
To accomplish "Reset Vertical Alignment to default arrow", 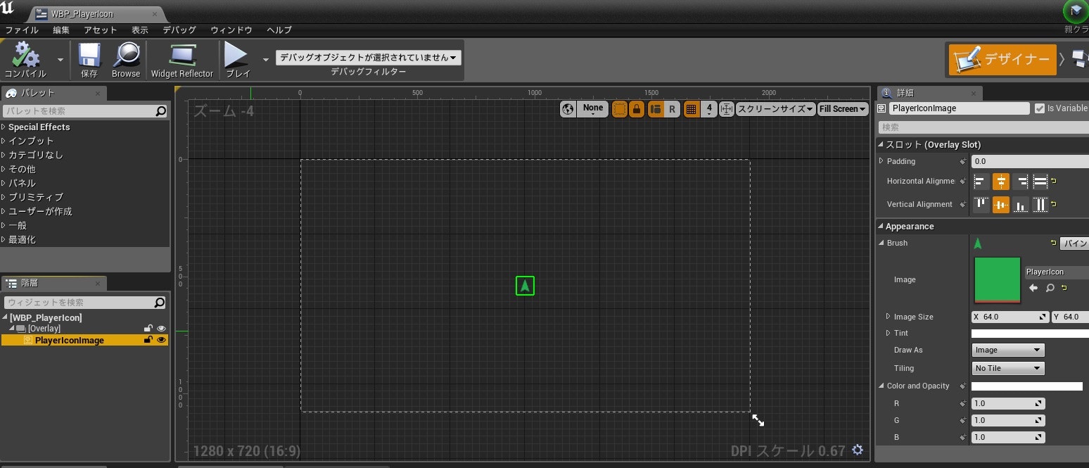I will [x=1054, y=205].
